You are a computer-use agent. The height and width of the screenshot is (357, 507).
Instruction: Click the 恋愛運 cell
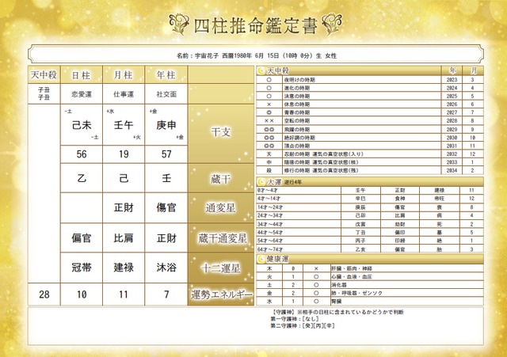[x=82, y=94]
